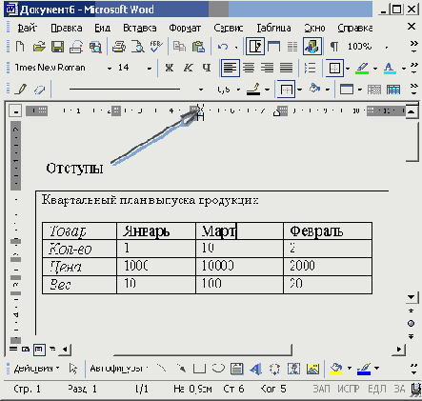The width and height of the screenshot is (422, 401).
Task: Open the folder icon to open file
Action: tap(39, 47)
